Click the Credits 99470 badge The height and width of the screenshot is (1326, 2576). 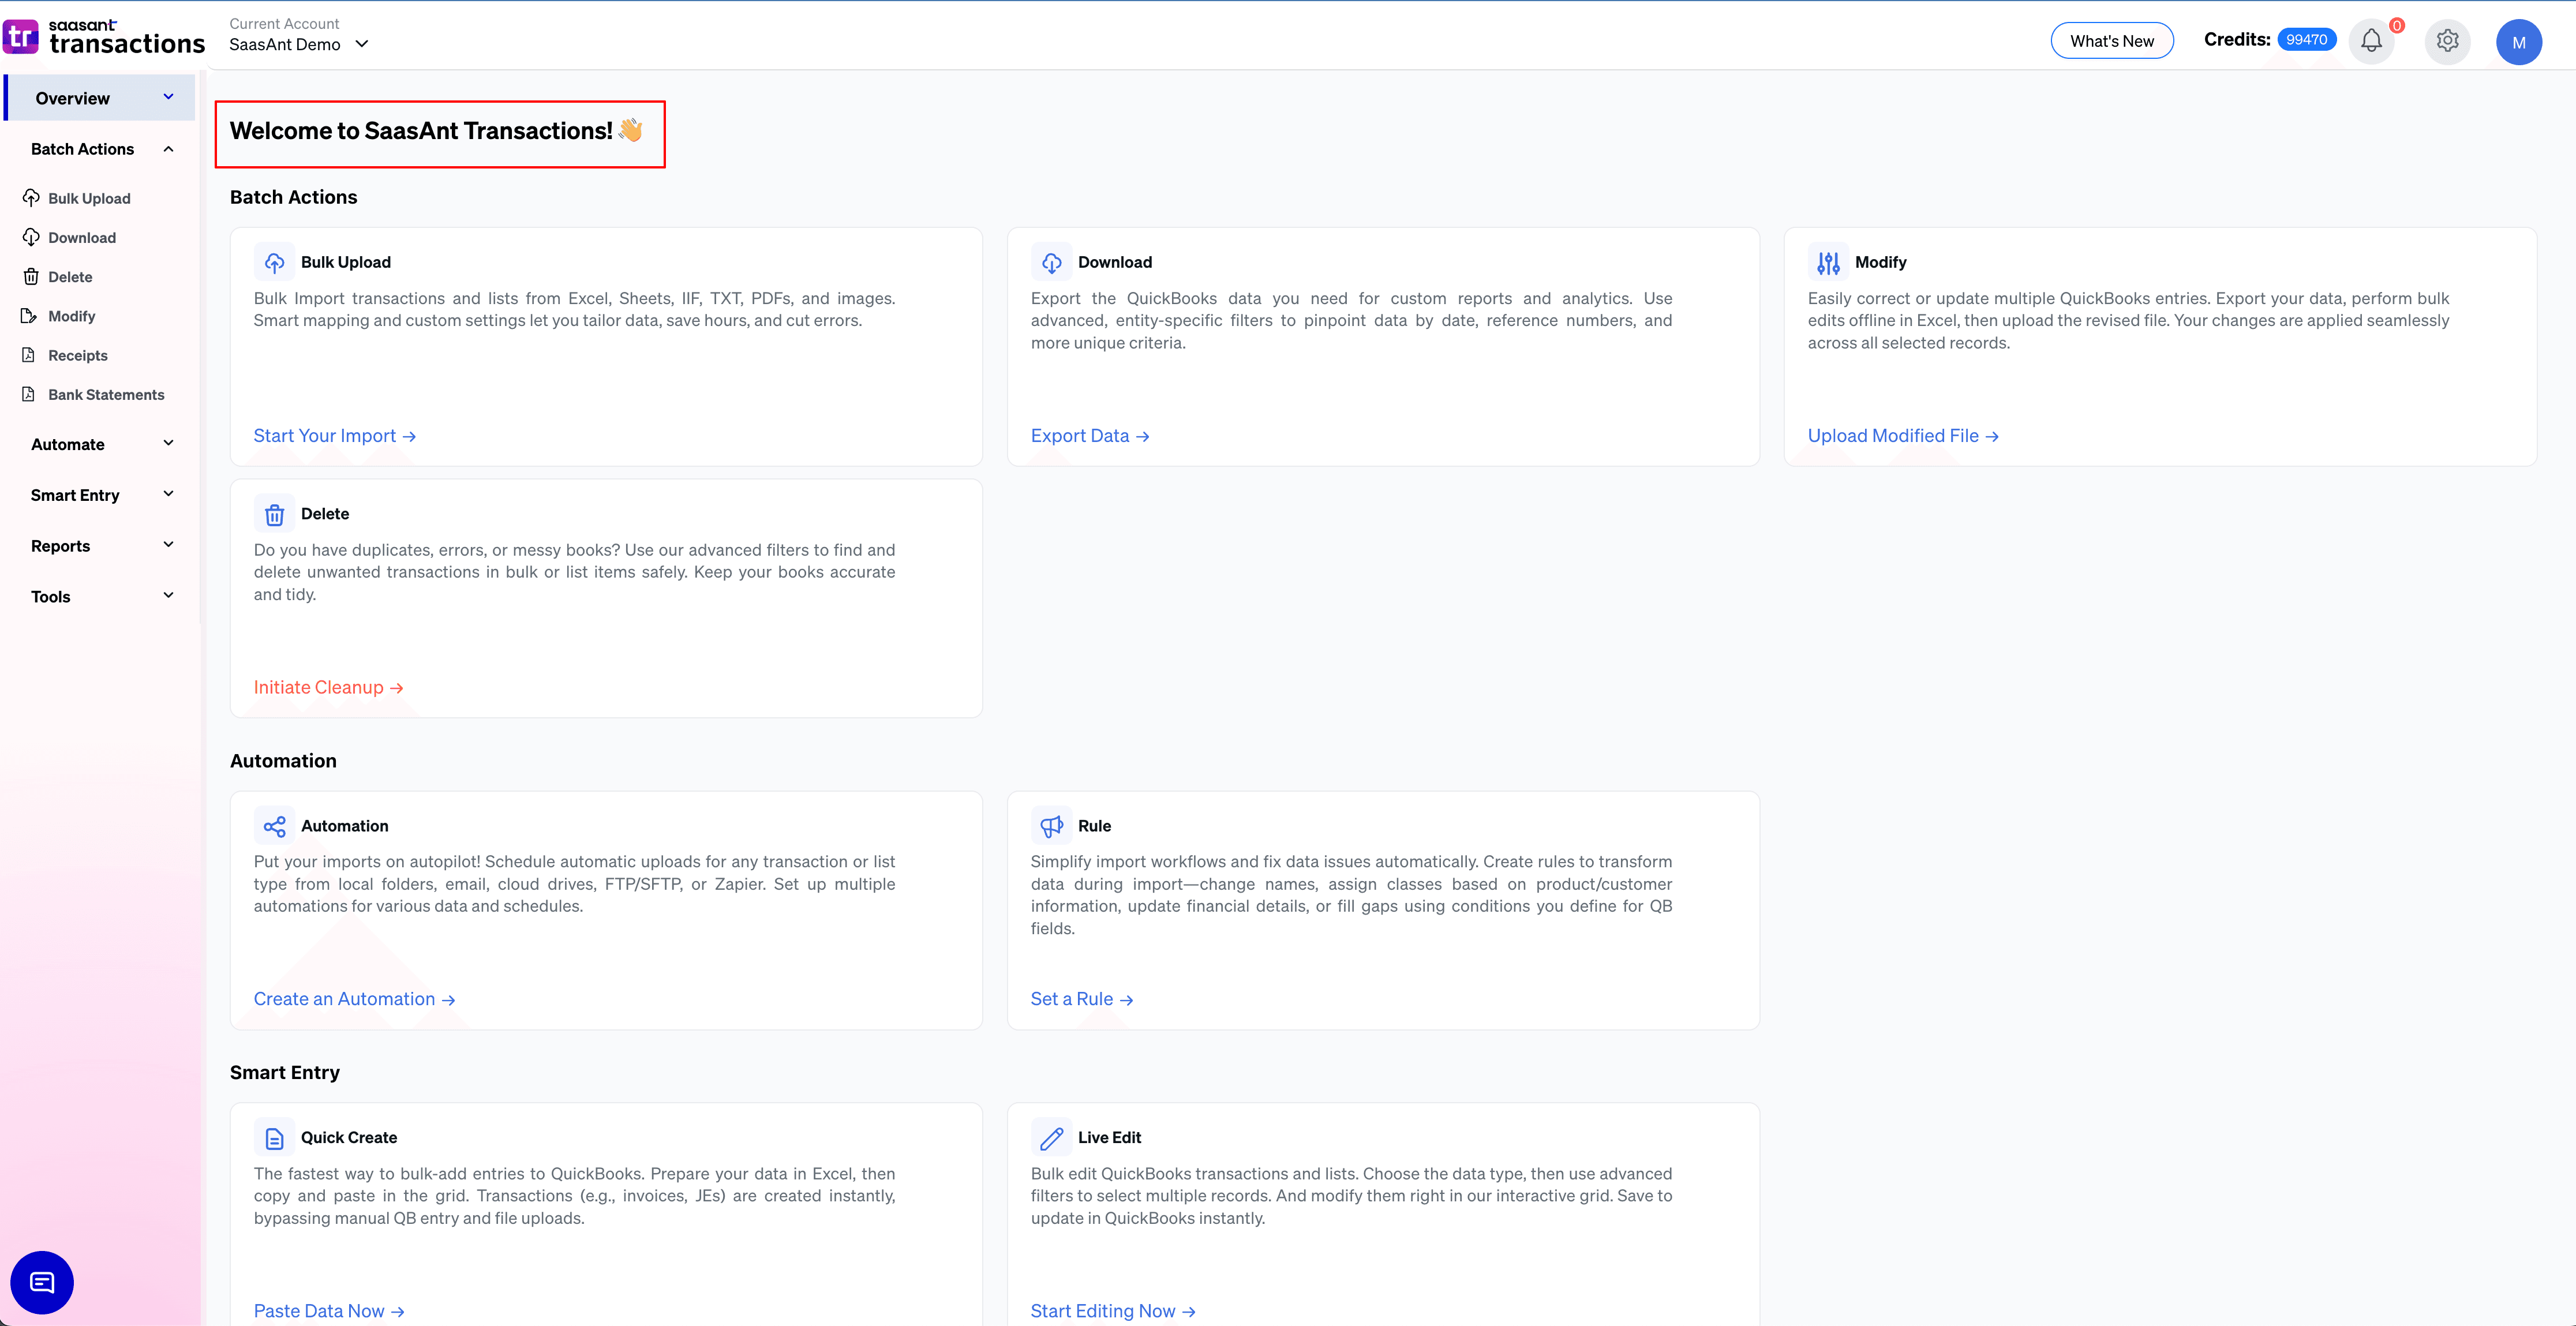coord(2306,40)
